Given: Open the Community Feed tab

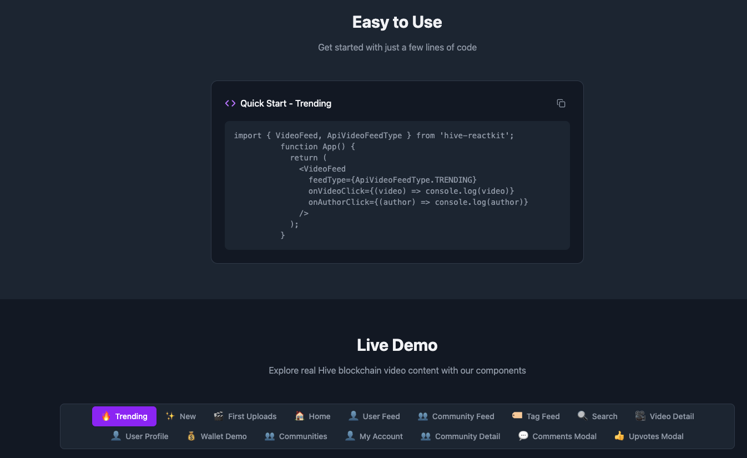Looking at the screenshot, I should click(x=456, y=416).
